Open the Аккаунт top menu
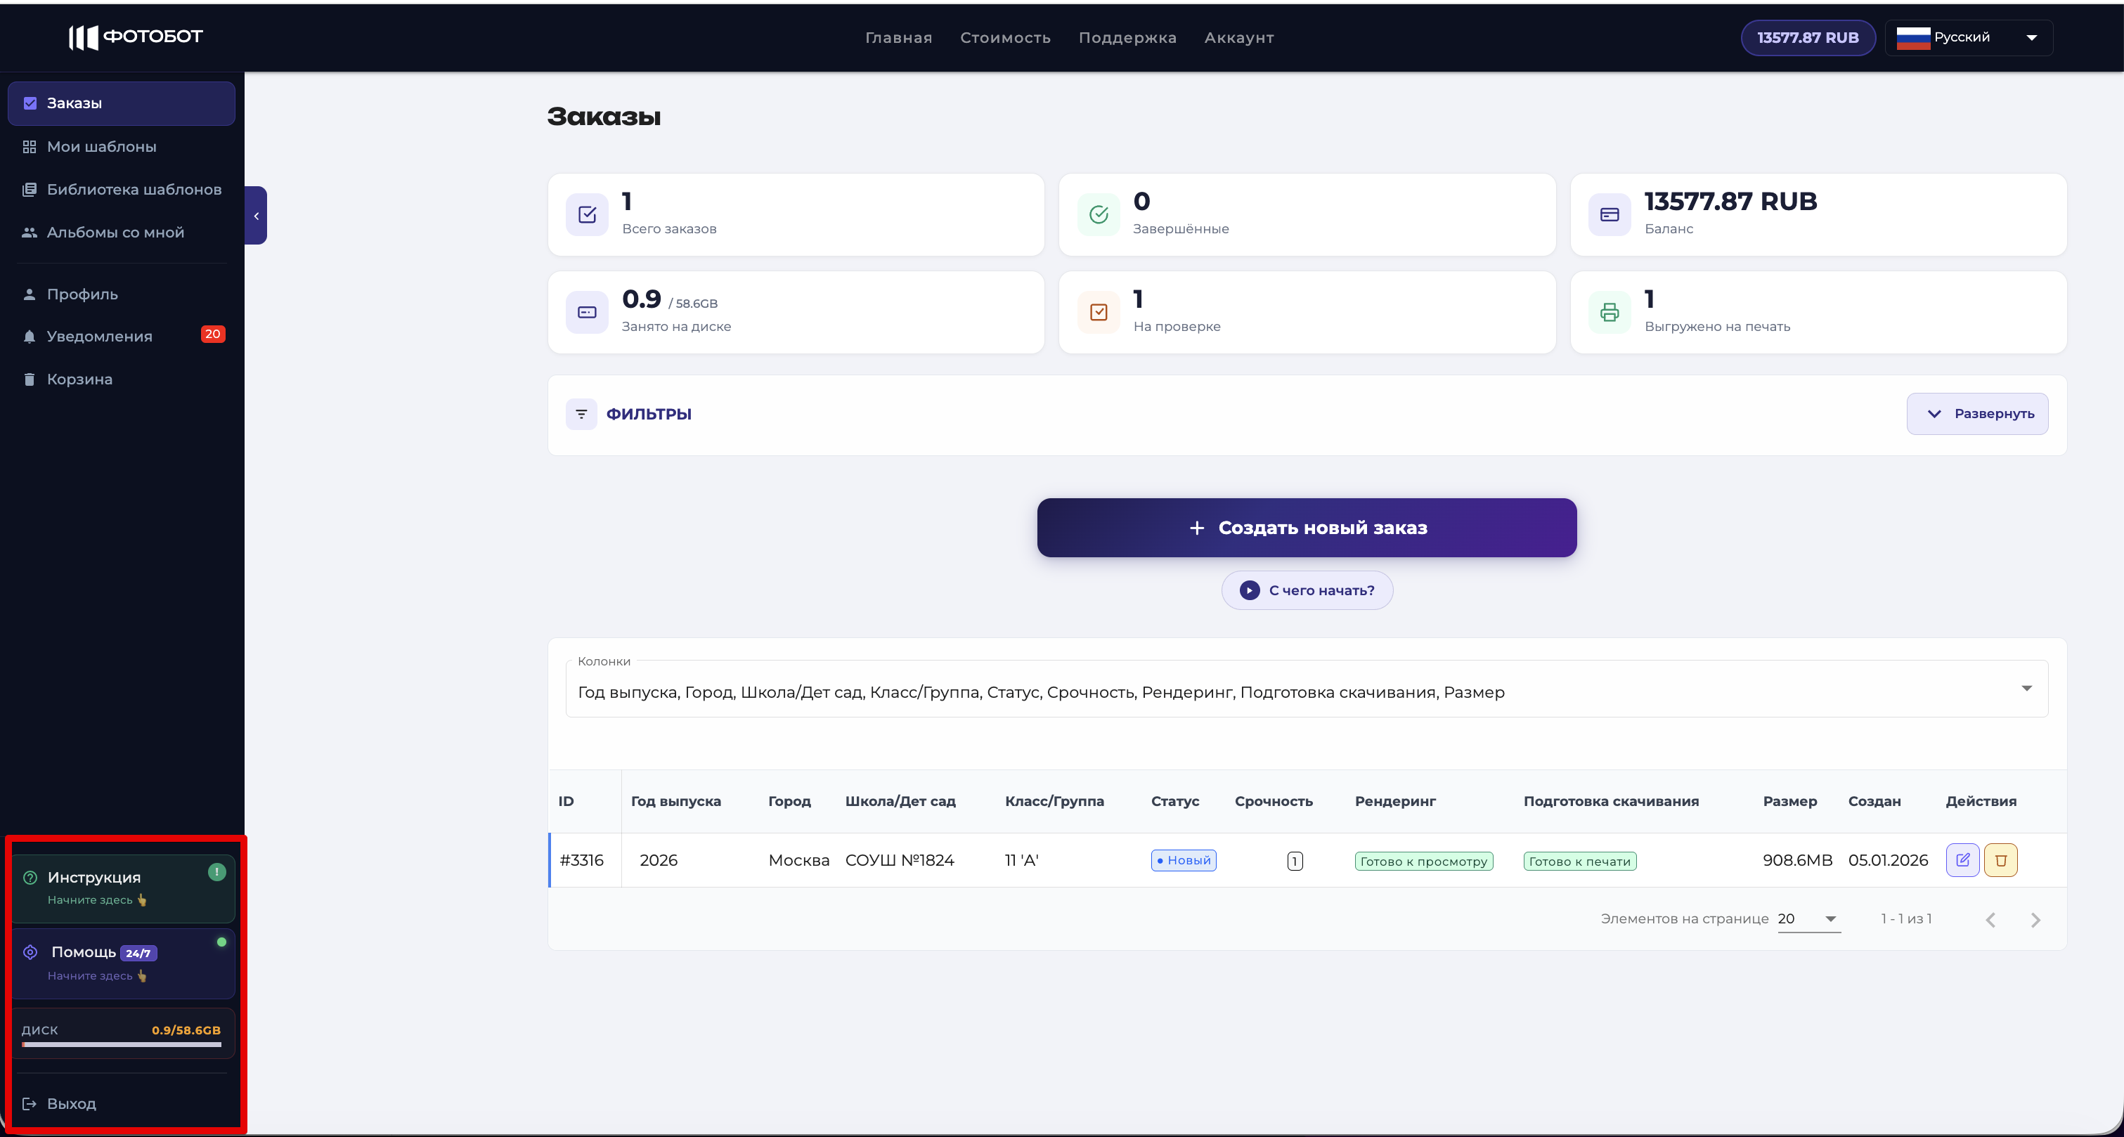This screenshot has width=2124, height=1137. click(x=1238, y=38)
